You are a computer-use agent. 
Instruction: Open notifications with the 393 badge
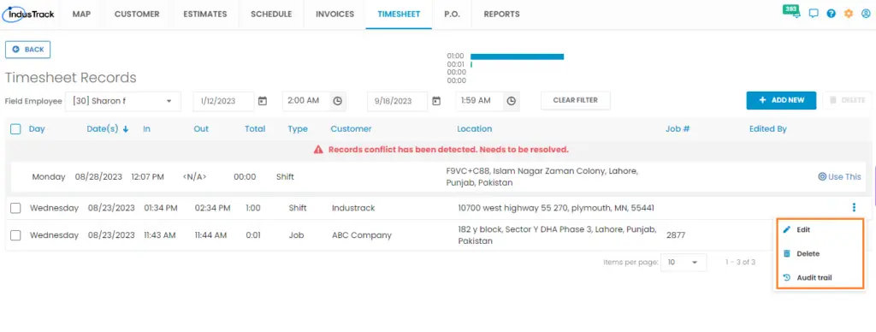tap(791, 12)
